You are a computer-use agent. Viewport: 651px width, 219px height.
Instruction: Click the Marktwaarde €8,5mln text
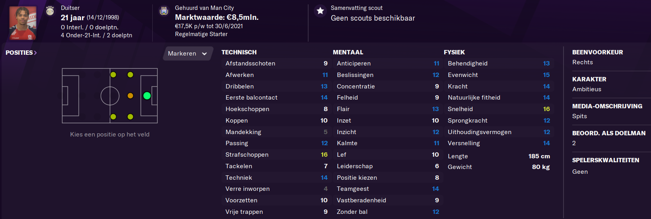coord(217,17)
